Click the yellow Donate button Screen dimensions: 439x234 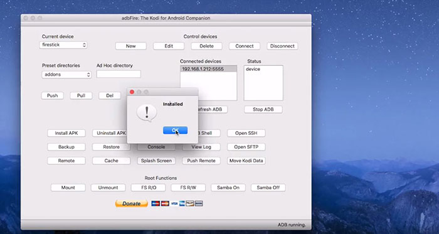[x=131, y=203]
